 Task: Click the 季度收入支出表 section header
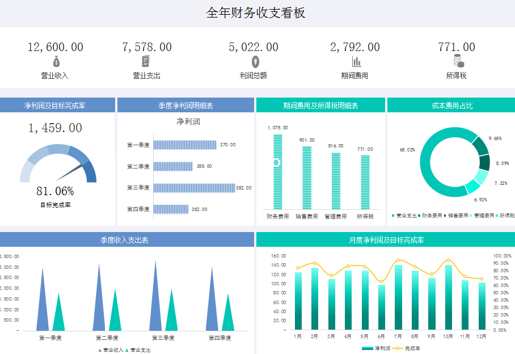126,240
